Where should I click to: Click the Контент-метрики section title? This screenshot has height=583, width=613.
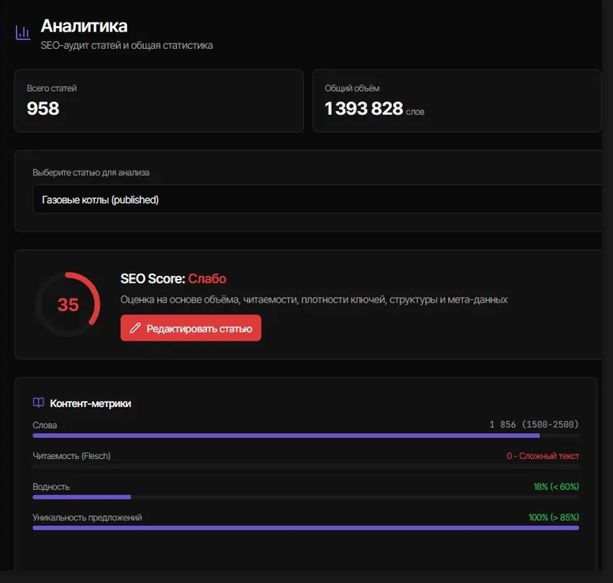[x=90, y=403]
